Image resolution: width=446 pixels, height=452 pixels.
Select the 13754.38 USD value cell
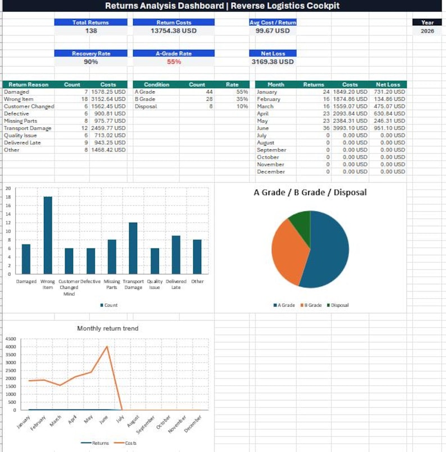(x=174, y=30)
